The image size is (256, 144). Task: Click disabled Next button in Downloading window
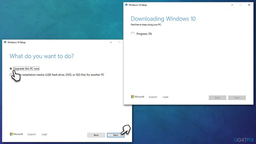click(x=237, y=98)
